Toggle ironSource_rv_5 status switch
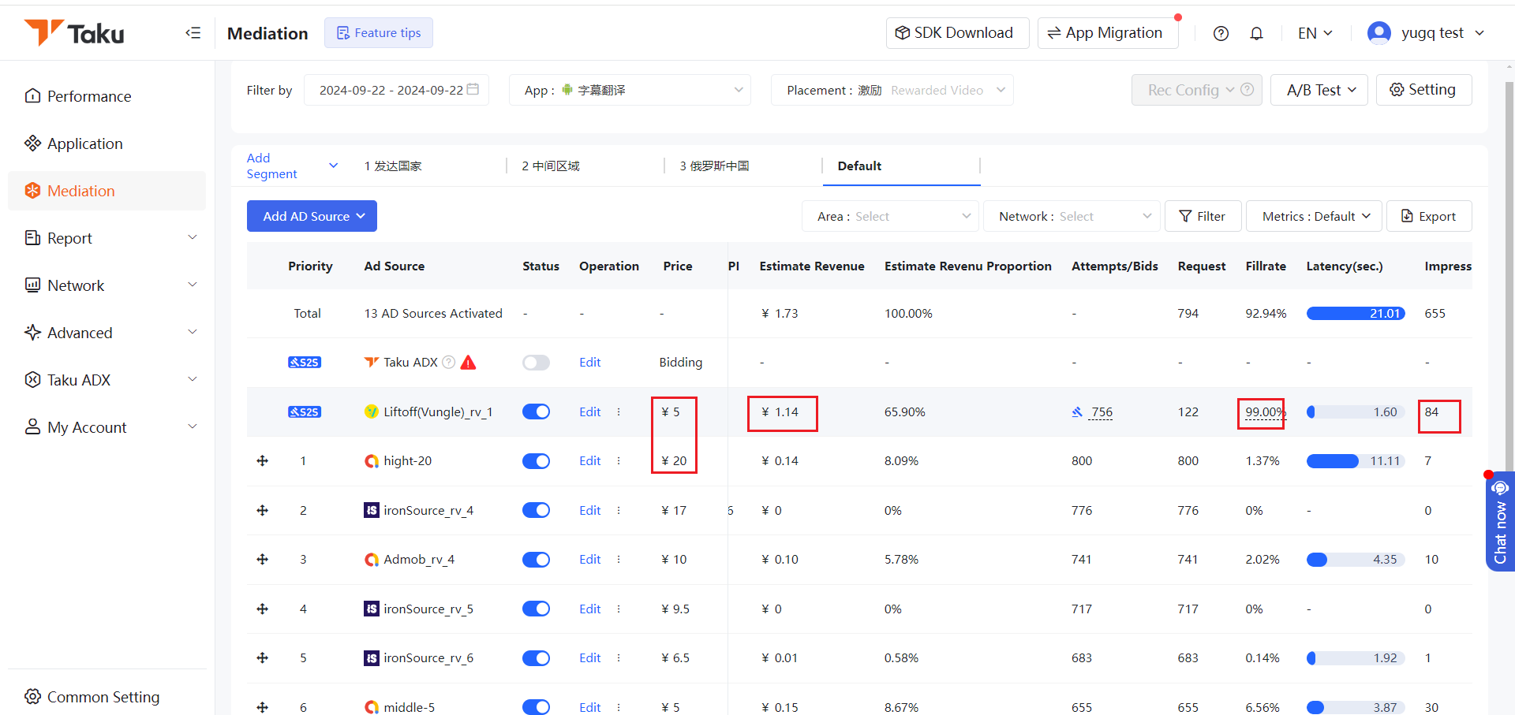The height and width of the screenshot is (715, 1515). 536,609
